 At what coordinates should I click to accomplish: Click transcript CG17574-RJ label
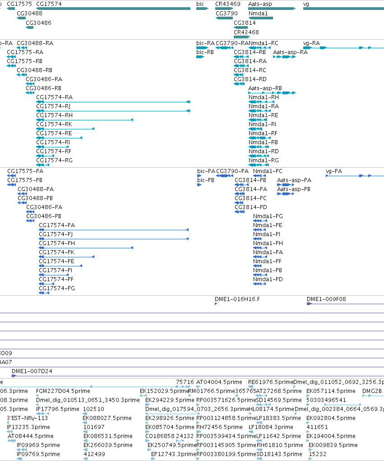click(x=53, y=106)
